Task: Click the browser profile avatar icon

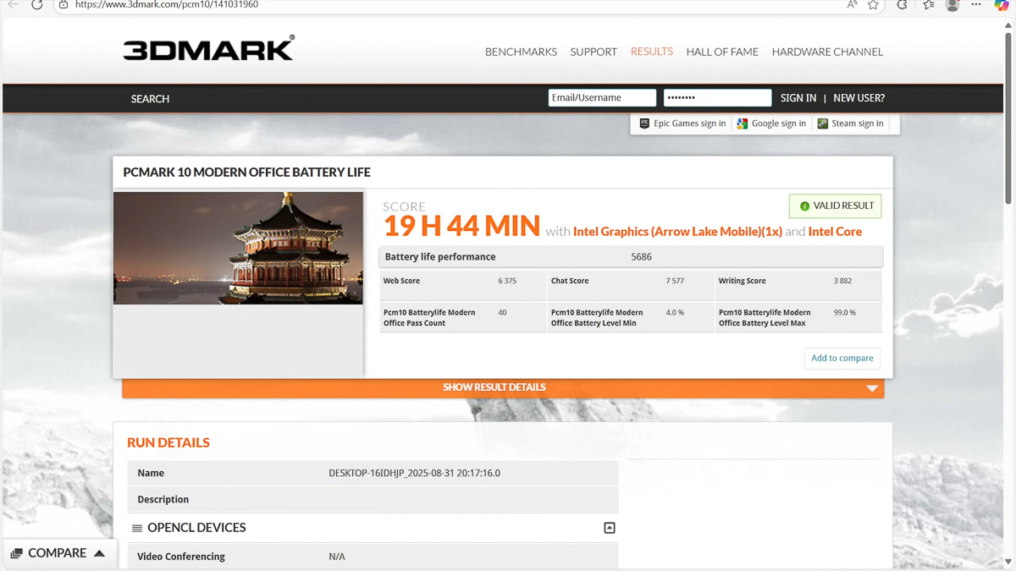Action: pos(952,4)
